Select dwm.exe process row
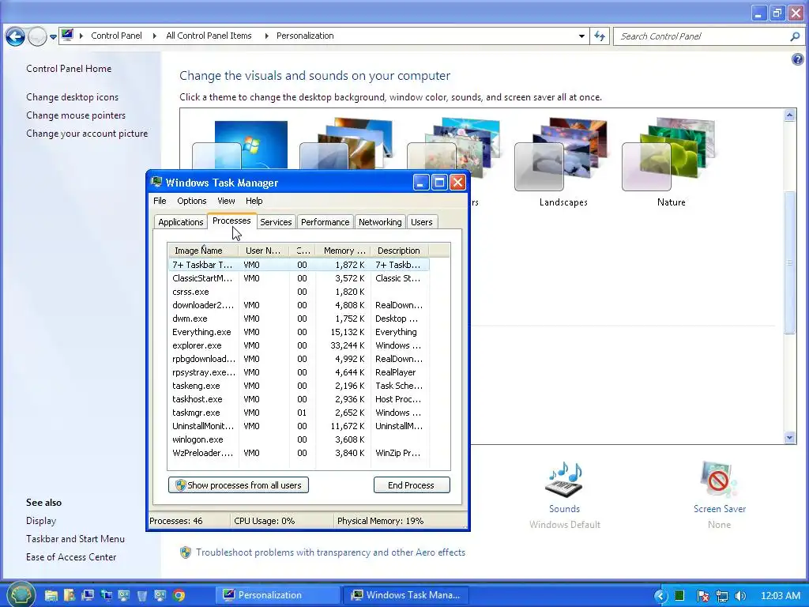The height and width of the screenshot is (607, 809). click(x=299, y=319)
